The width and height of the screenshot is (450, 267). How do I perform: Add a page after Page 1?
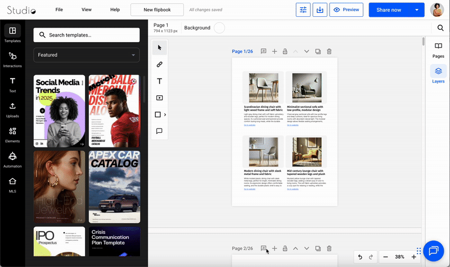274,52
